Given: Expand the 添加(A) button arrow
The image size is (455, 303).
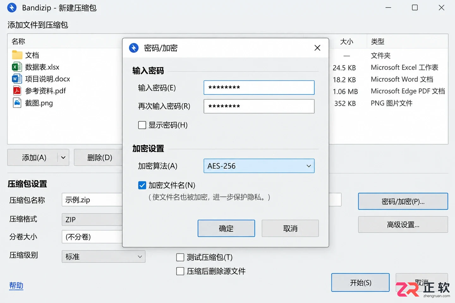Looking at the screenshot, I should click(63, 157).
